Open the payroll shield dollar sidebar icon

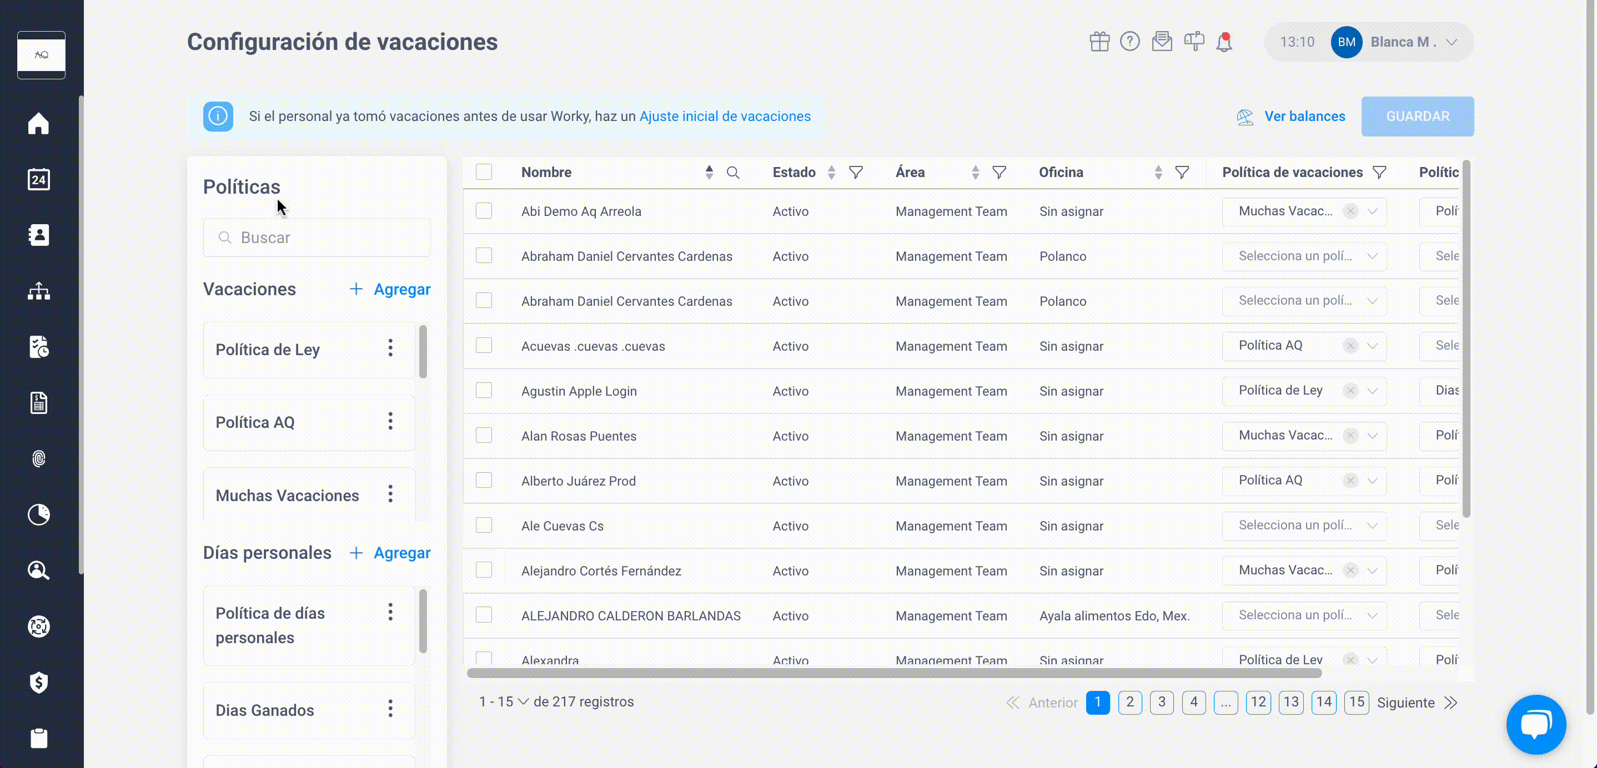click(38, 682)
